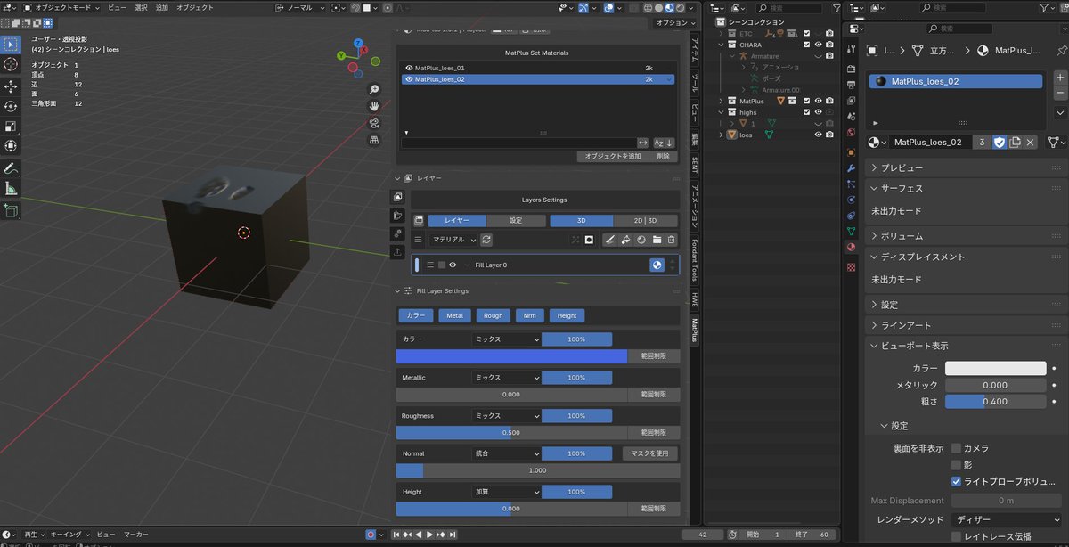Open the Object Data mesh tab
Viewport: 1069px width, 547px height.
click(851, 231)
